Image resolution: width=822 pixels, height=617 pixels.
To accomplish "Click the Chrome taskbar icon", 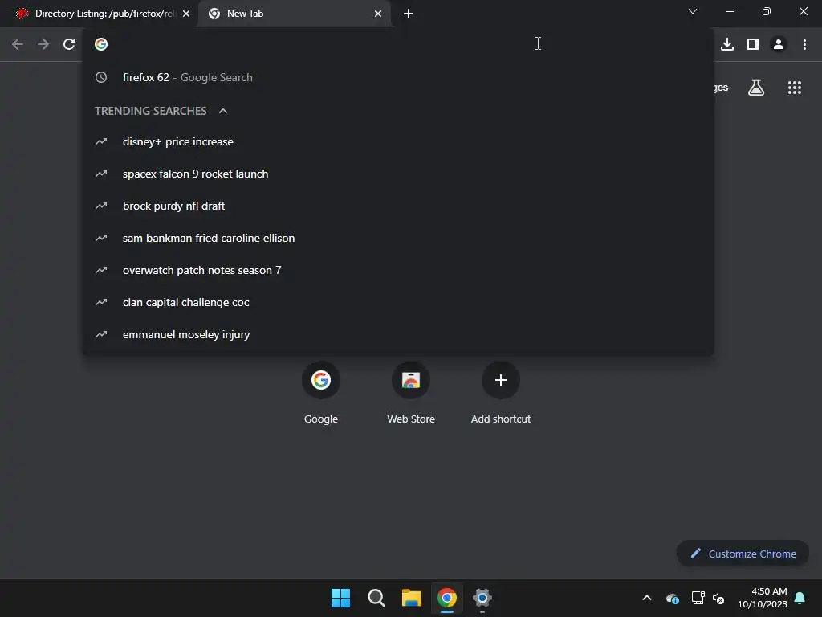I will (447, 598).
